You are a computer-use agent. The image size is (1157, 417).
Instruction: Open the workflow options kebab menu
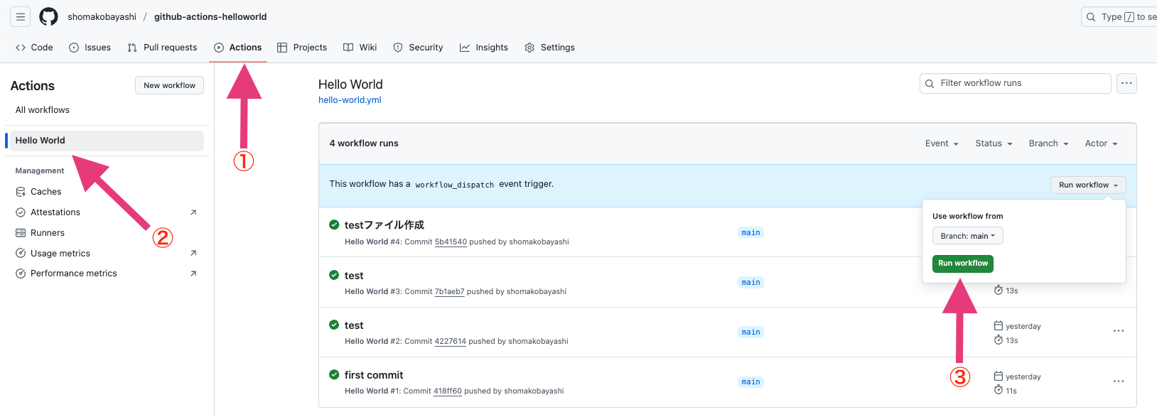click(1126, 83)
